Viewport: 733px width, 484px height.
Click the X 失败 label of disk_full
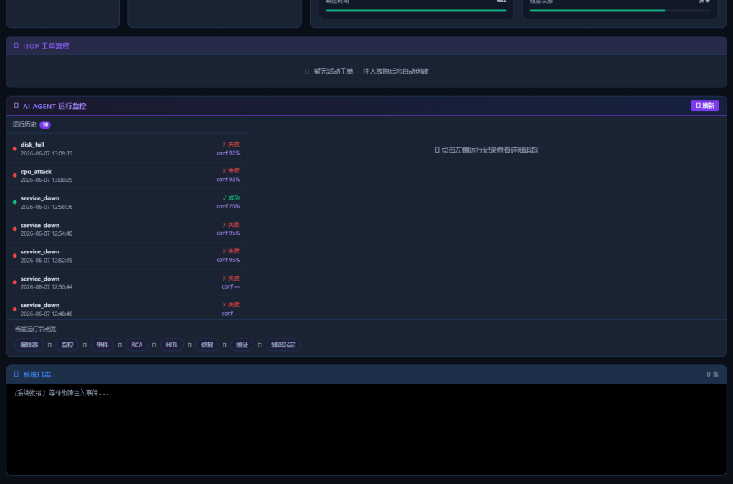[231, 145]
